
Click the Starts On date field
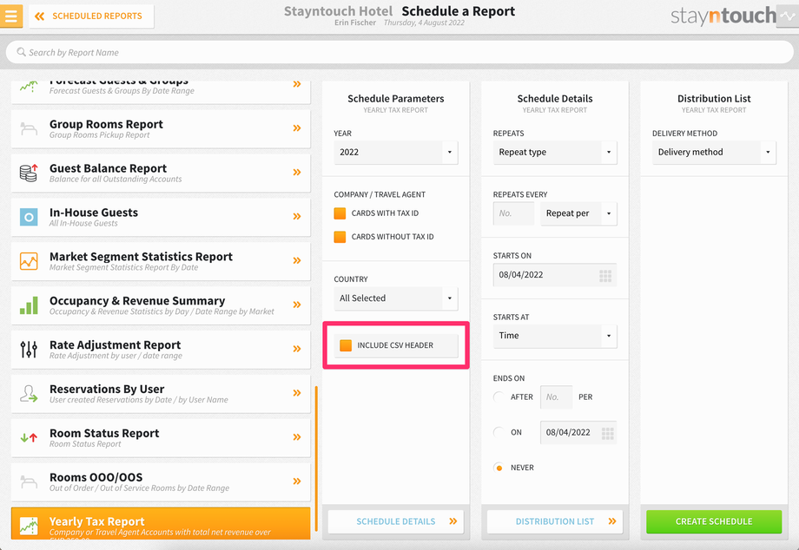tap(555, 275)
